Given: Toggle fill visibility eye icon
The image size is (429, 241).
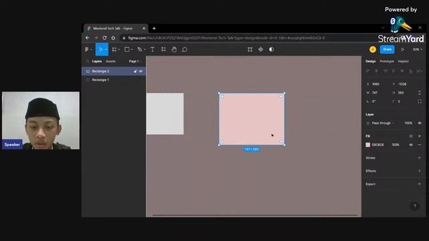Looking at the screenshot, I should [411, 145].
